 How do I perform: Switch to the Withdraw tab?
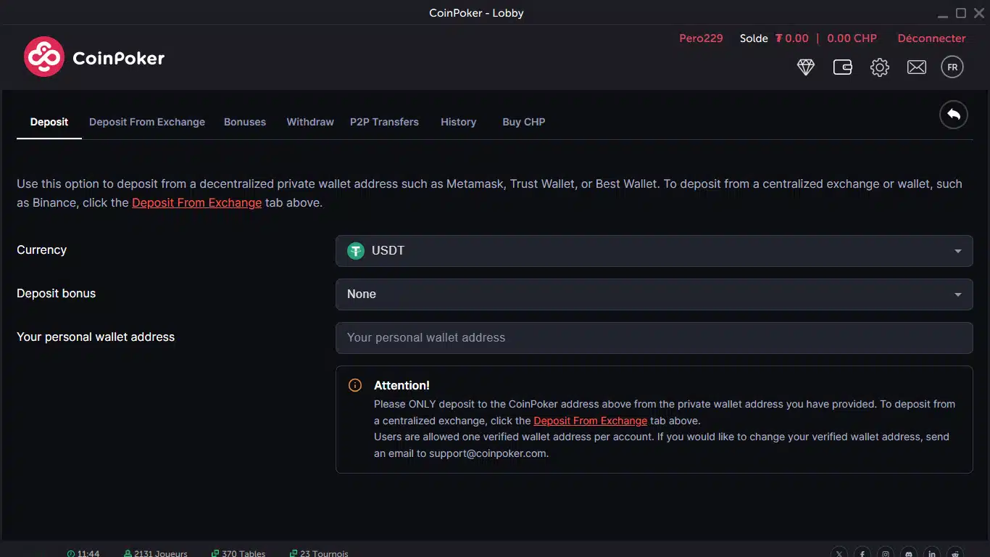[310, 122]
